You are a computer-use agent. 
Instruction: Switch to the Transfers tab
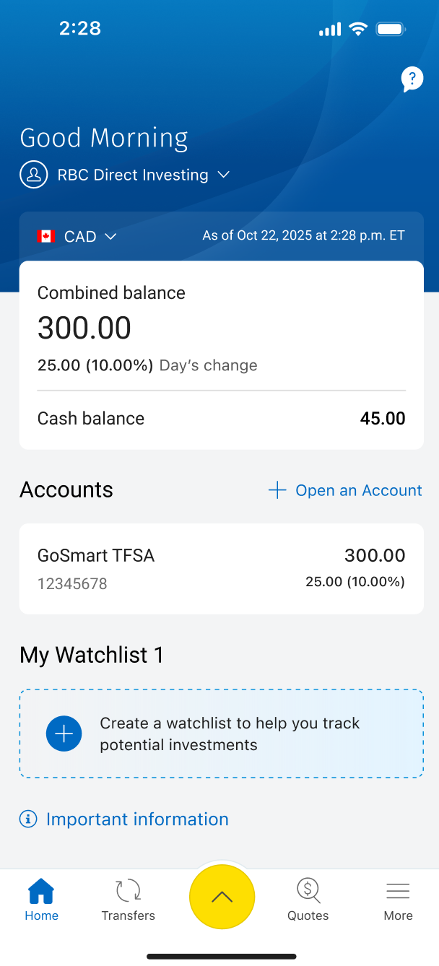(x=129, y=897)
